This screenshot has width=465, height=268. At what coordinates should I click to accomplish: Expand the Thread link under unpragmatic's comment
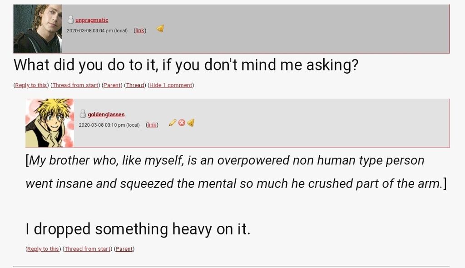(135, 85)
